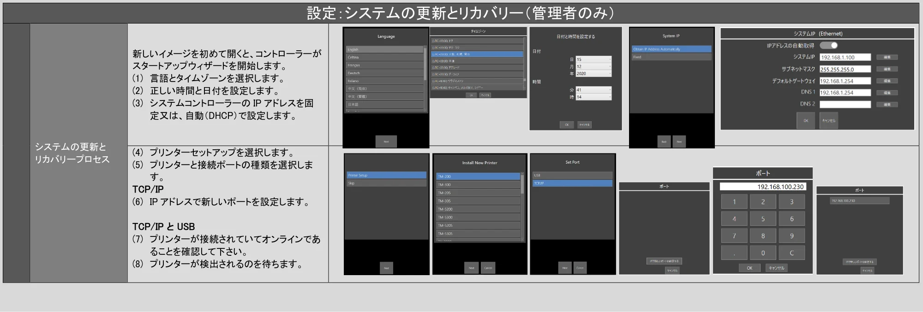The image size is (923, 312).
Task: Select the highlighted UTC+09:00 Osaka time zone row
Action: [477, 54]
